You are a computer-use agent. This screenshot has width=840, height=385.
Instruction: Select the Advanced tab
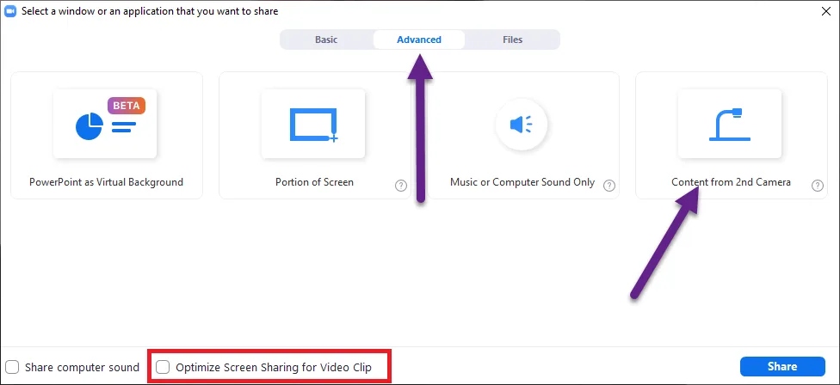coord(419,40)
